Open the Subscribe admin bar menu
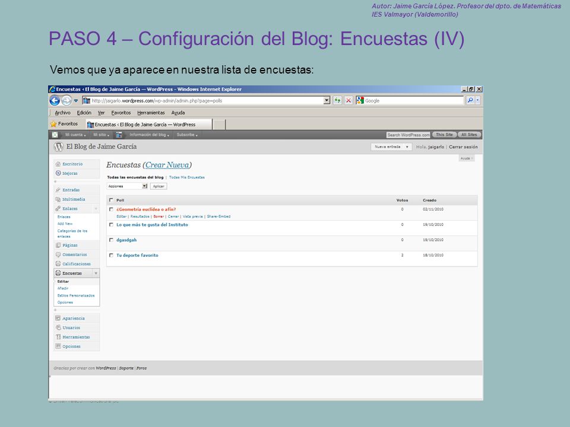570x427 pixels. tap(187, 135)
